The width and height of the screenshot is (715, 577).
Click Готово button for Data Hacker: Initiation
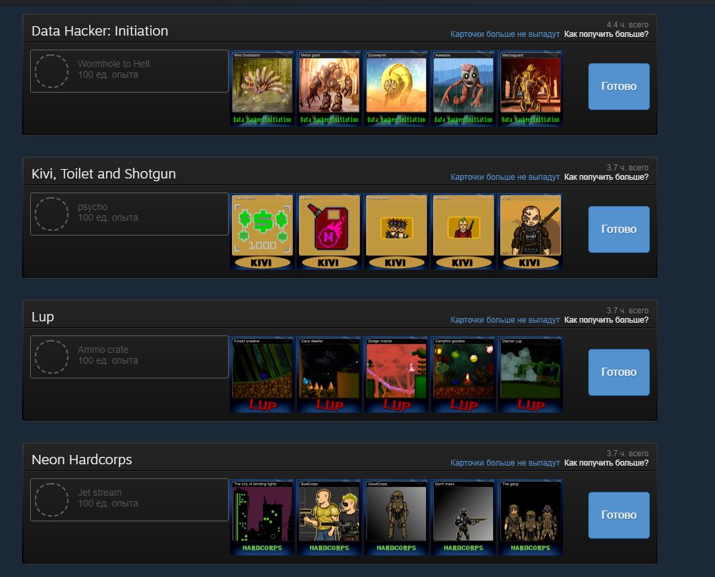point(619,86)
